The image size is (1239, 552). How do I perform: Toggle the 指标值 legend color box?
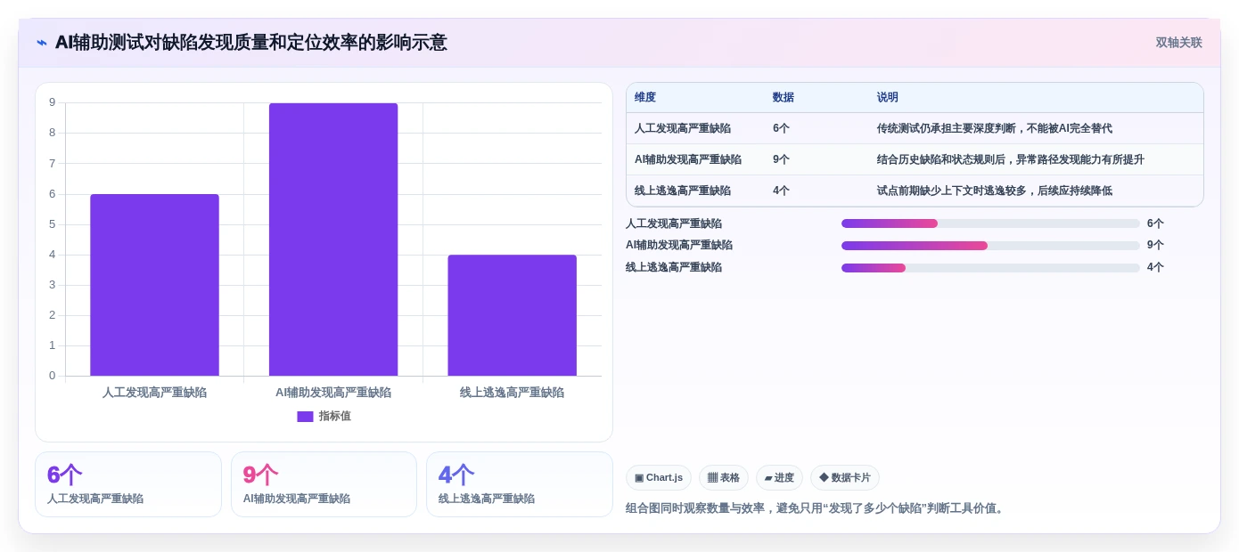(305, 416)
